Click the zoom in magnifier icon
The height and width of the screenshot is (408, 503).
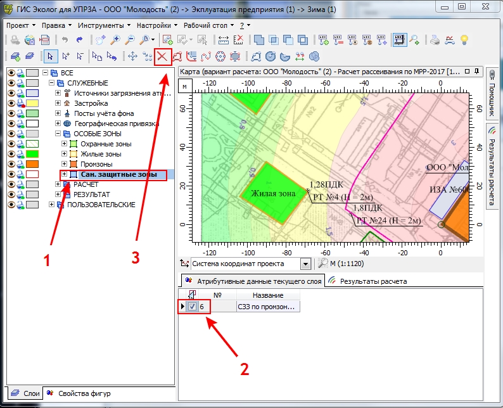[x=115, y=40]
